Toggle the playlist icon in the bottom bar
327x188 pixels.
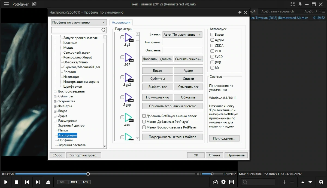pyautogui.click(x=231, y=182)
